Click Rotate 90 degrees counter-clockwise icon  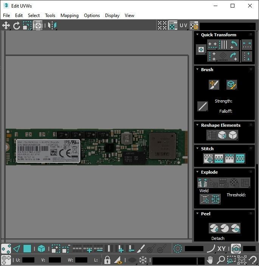point(234,45)
